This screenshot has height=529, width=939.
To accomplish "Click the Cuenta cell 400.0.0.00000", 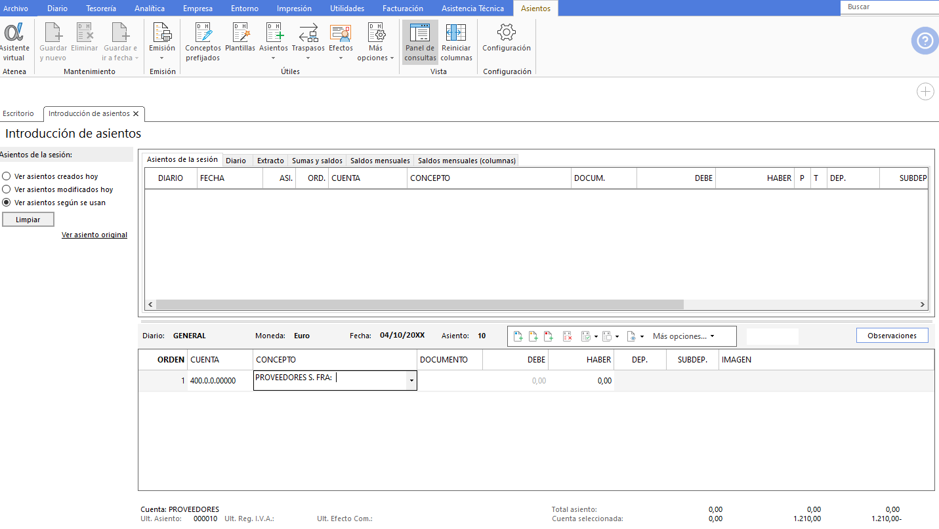I will click(220, 381).
